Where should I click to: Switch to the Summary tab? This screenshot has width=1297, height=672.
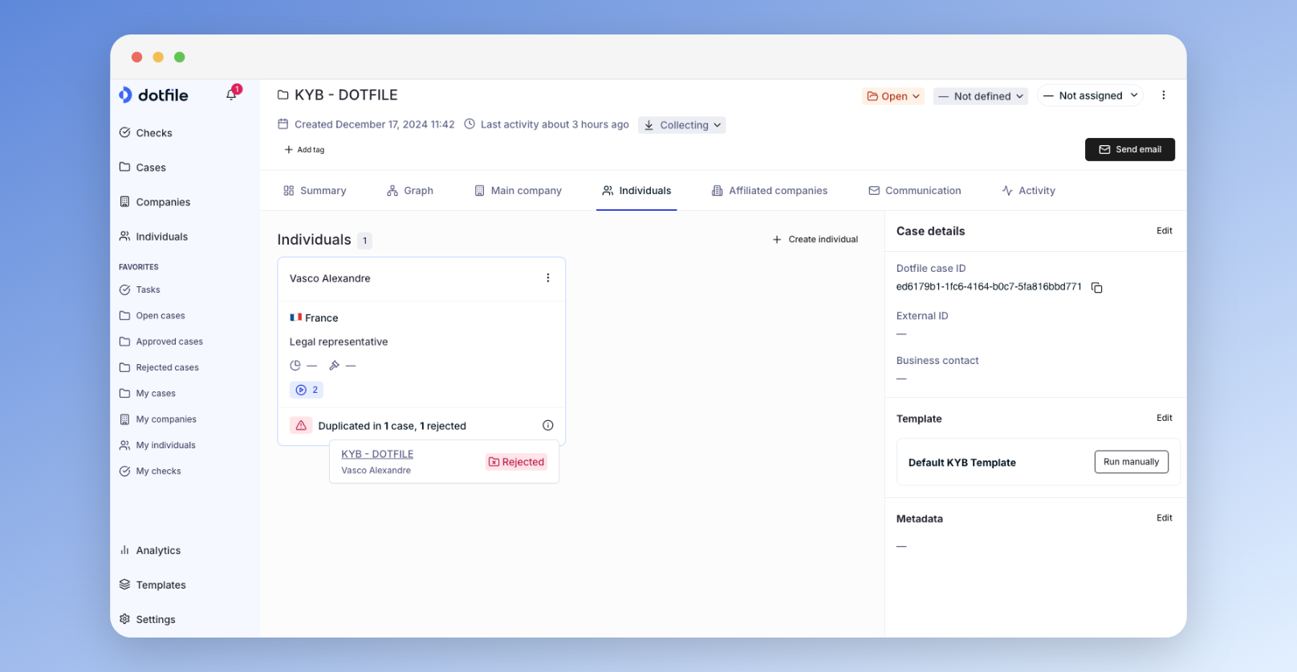coord(315,191)
